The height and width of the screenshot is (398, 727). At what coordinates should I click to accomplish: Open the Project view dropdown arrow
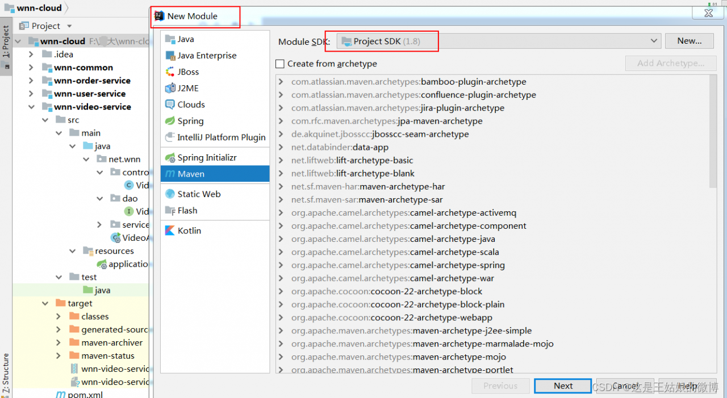point(69,26)
